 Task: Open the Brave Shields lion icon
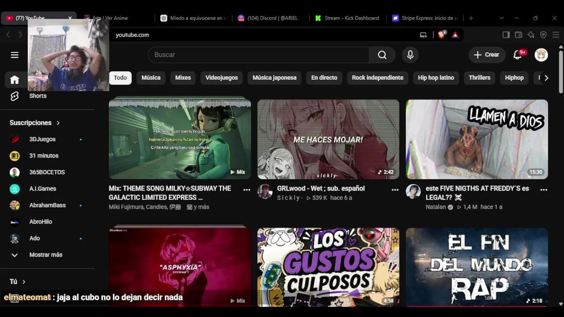coord(442,35)
